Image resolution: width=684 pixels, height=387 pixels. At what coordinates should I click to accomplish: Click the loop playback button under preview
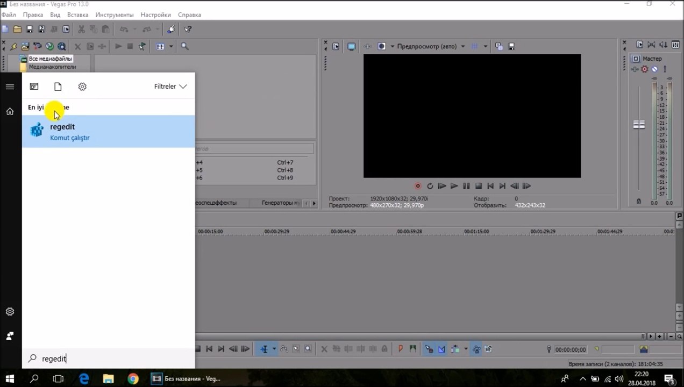point(430,186)
